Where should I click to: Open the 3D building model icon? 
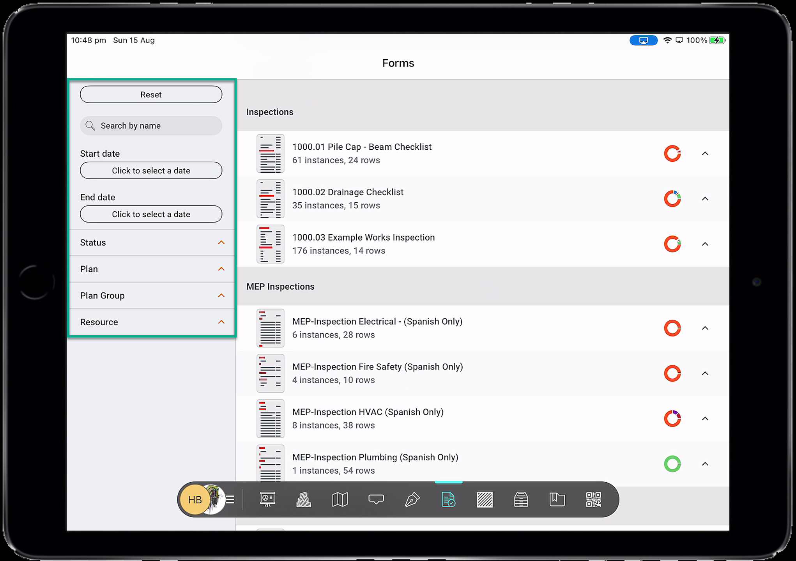coord(304,499)
